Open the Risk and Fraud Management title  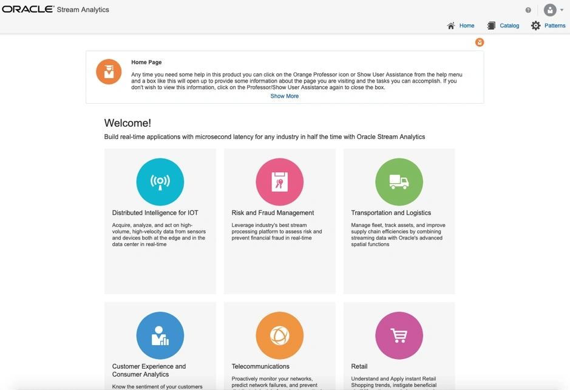(273, 213)
